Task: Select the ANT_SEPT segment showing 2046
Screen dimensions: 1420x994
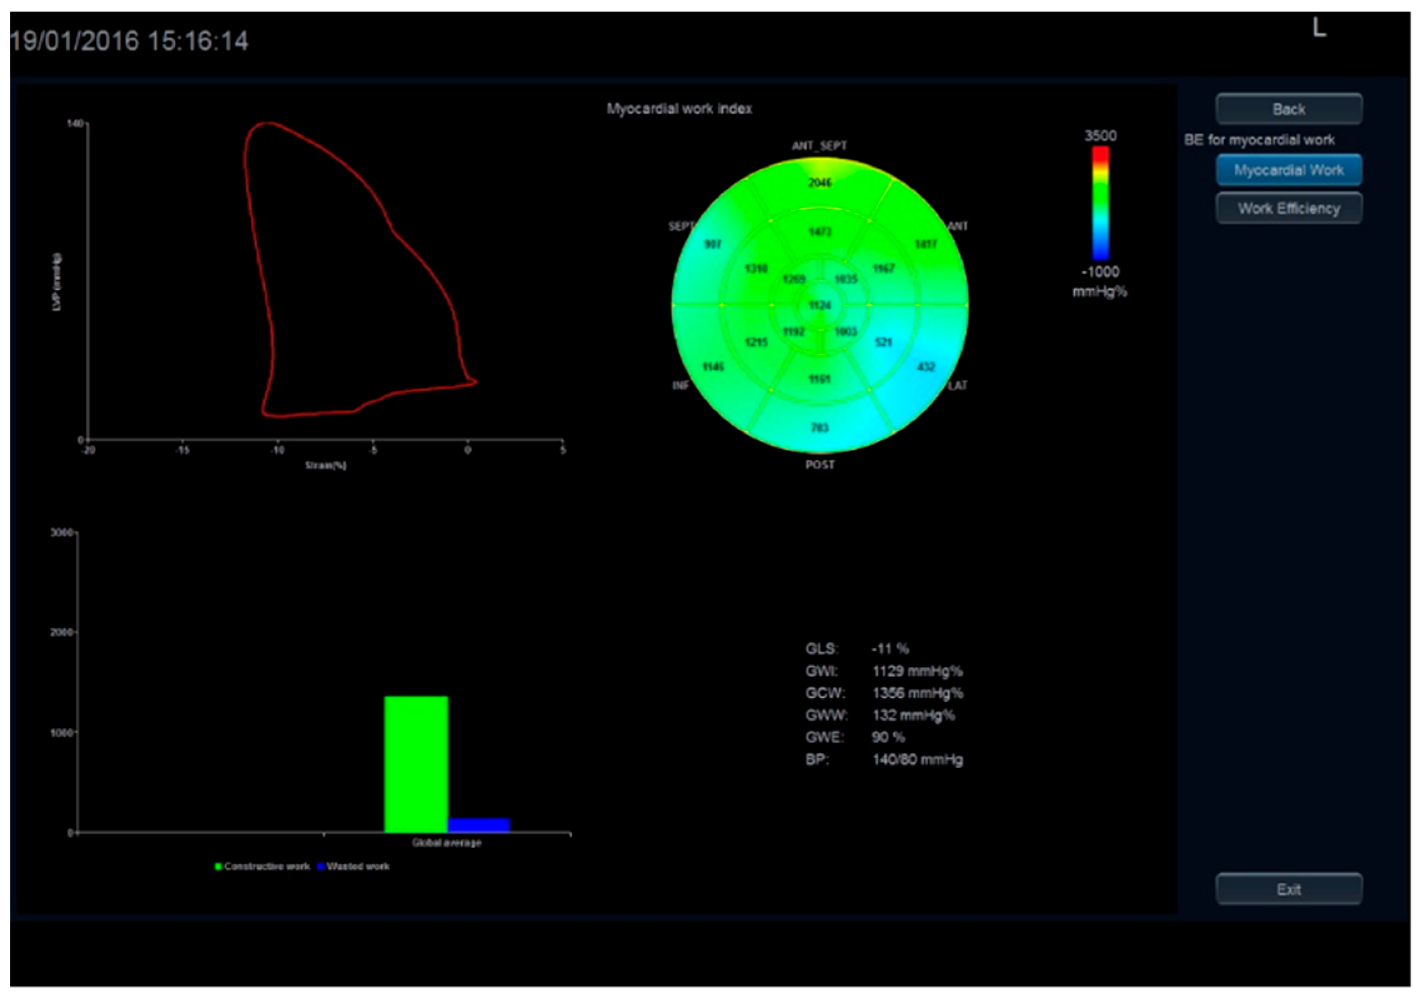Action: click(819, 183)
